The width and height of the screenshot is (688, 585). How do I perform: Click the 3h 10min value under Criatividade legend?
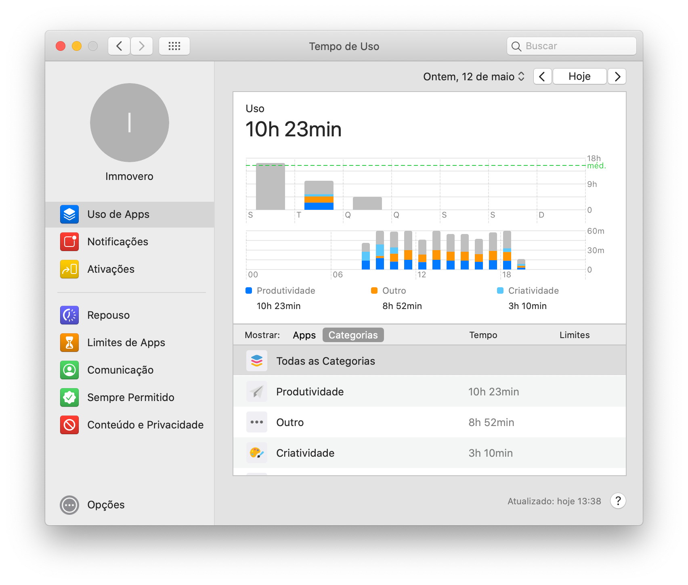(x=527, y=306)
